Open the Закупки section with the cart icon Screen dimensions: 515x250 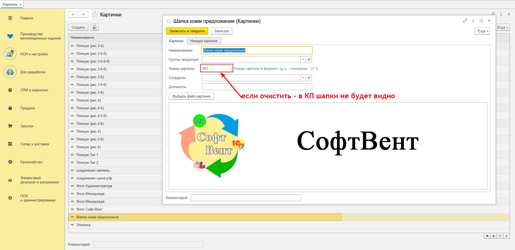(x=27, y=126)
